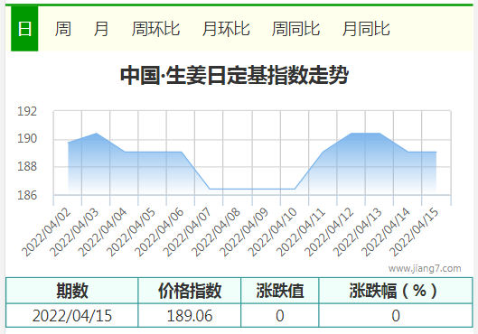Click the 2022/04/13 x-axis label
Image resolution: width=478 pixels, height=334 pixels.
[x=357, y=232]
